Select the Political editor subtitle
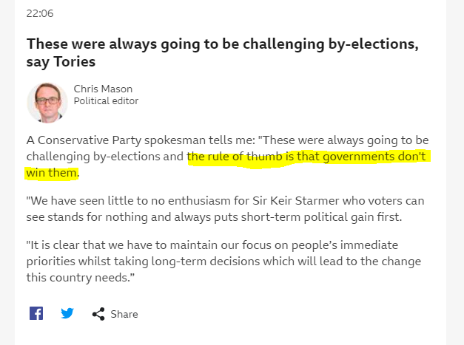The width and height of the screenshot is (464, 345). 106,100
